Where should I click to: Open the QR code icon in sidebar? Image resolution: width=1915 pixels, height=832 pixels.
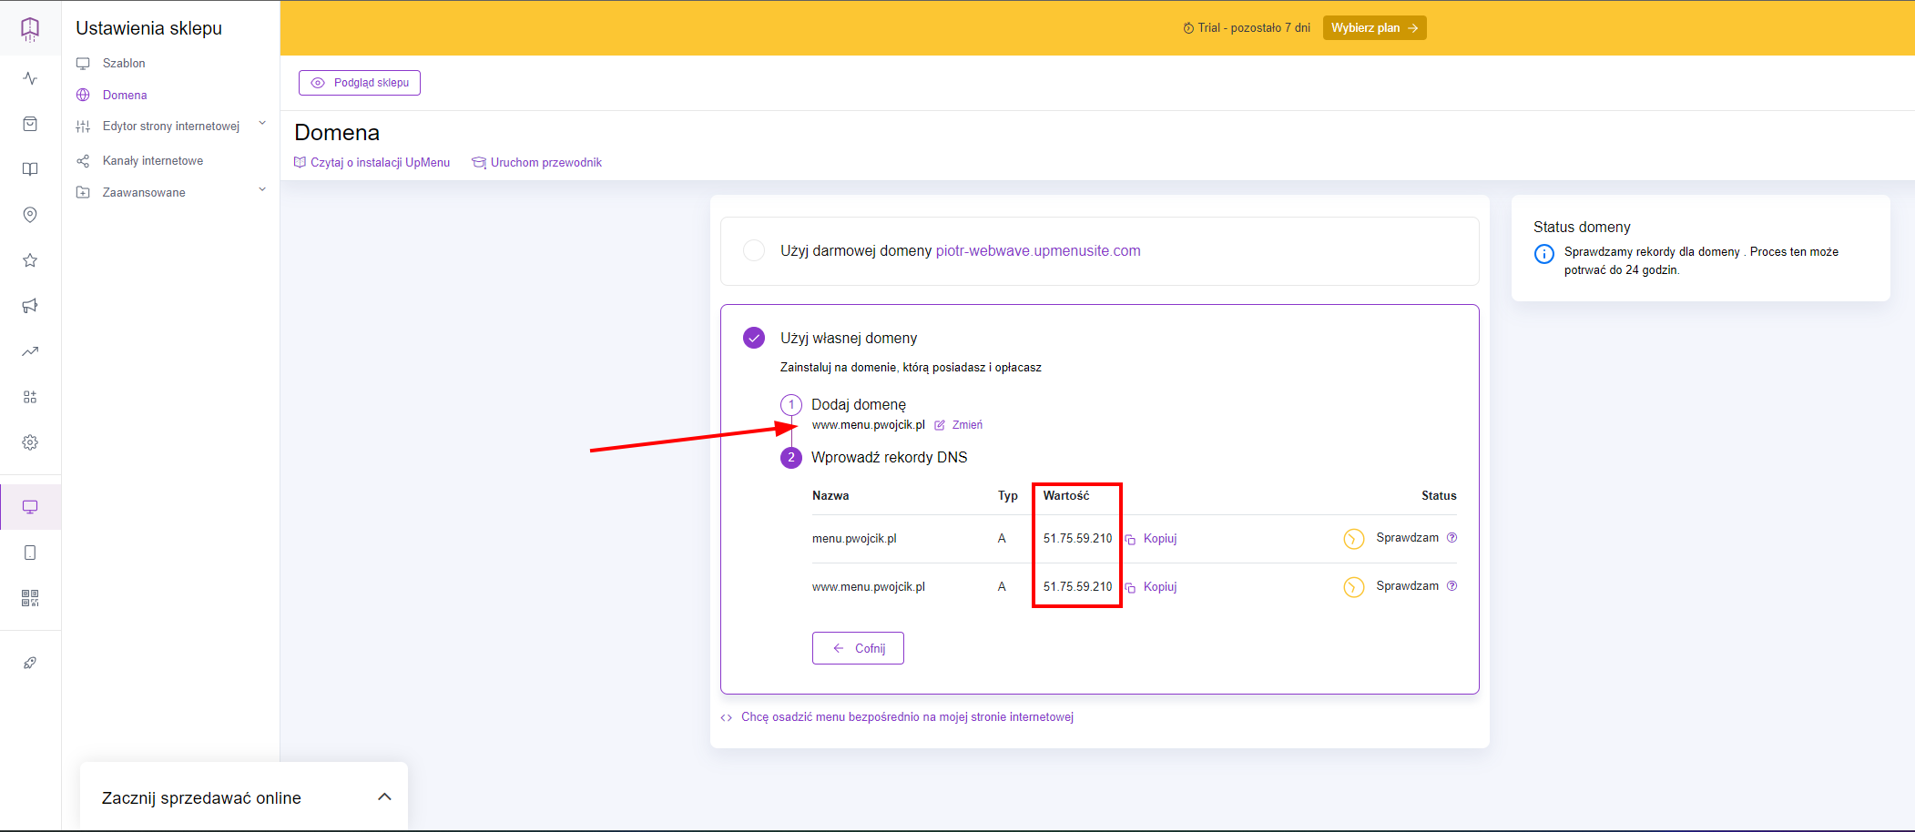click(x=30, y=598)
